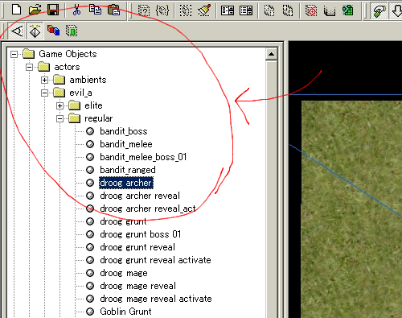Select the regular folder

99,118
